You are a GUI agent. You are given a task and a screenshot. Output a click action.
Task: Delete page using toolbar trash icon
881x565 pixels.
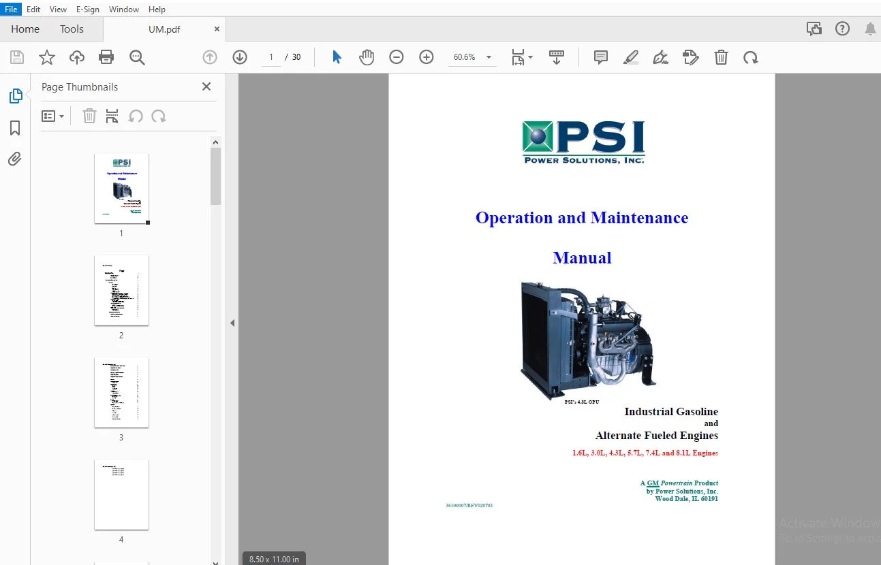(721, 57)
